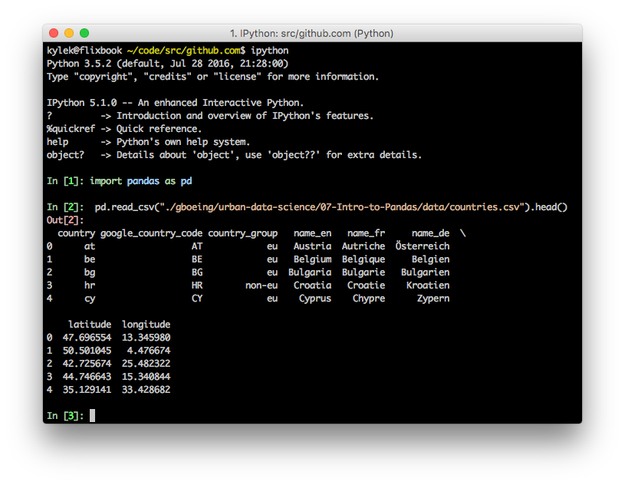Viewport: 625px width, 485px height.
Task: Click the 'Cyprus' cell
Action: click(x=315, y=299)
